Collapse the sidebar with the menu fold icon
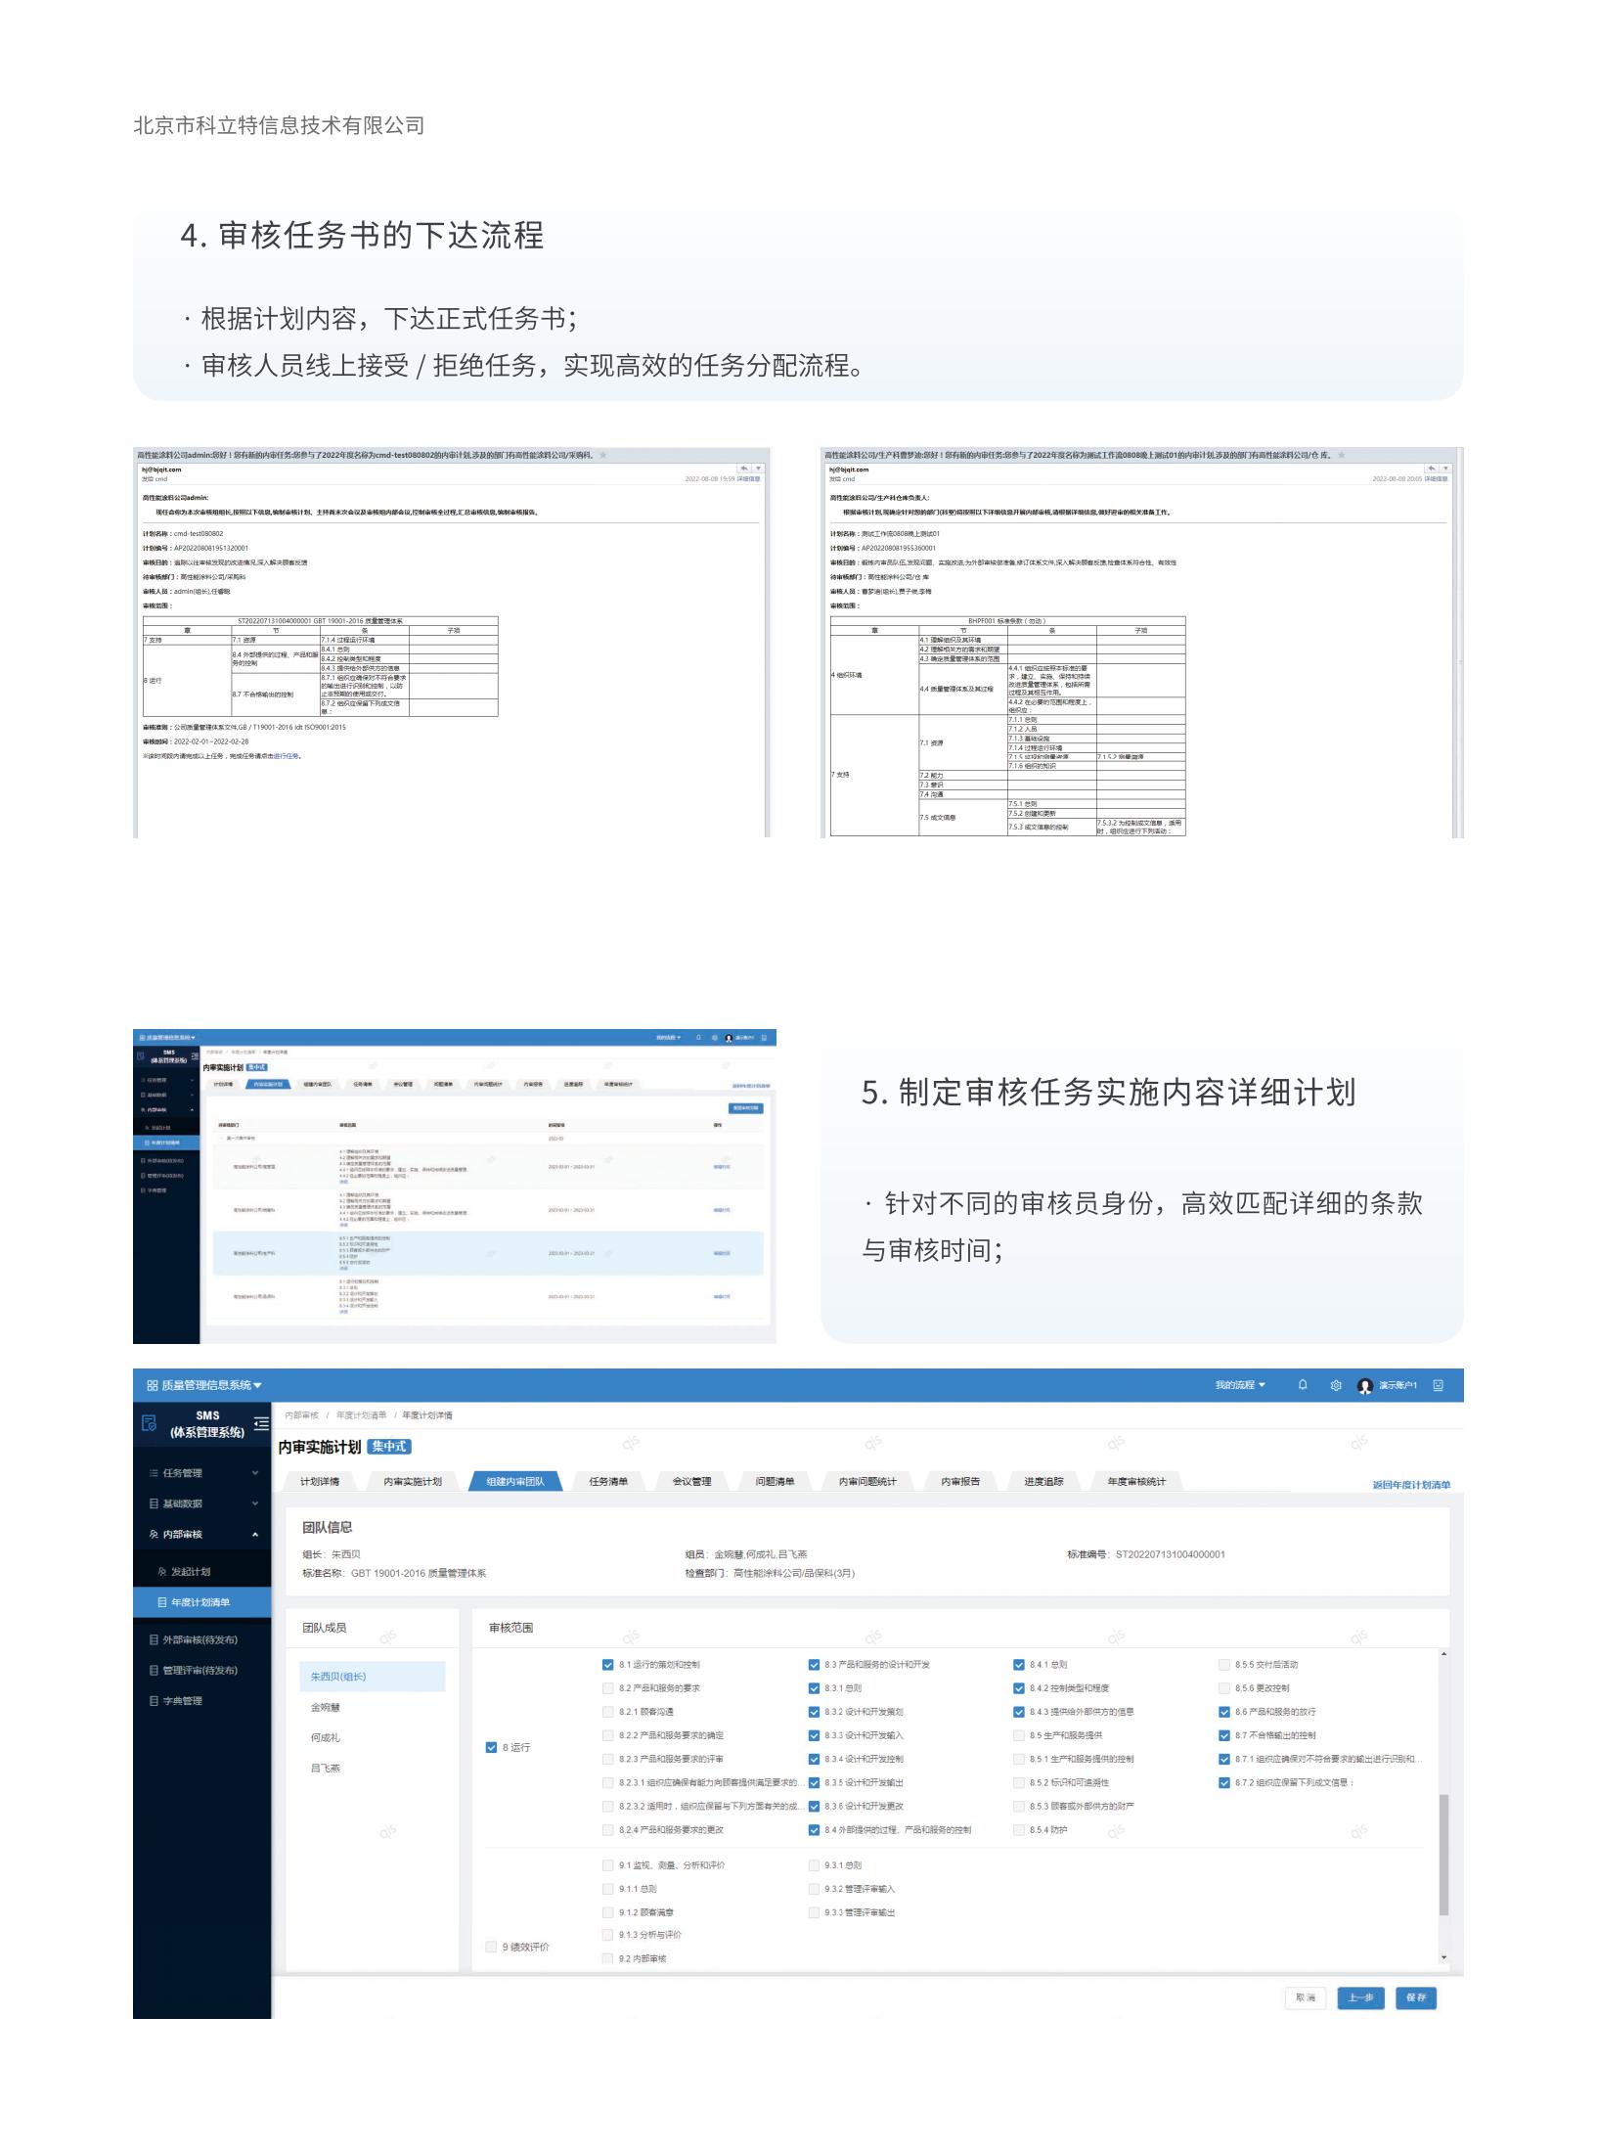Image resolution: width=1597 pixels, height=2152 pixels. (x=261, y=1424)
